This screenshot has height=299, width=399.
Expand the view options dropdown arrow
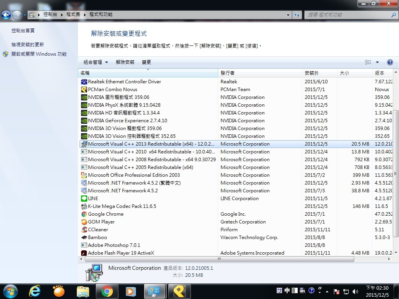click(x=377, y=62)
